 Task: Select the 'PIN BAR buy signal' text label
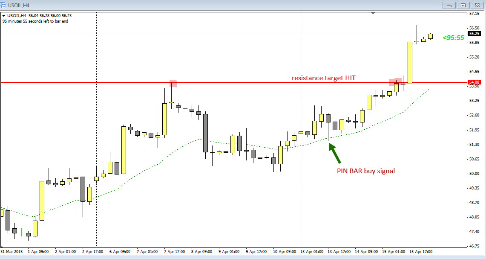tap(366, 171)
